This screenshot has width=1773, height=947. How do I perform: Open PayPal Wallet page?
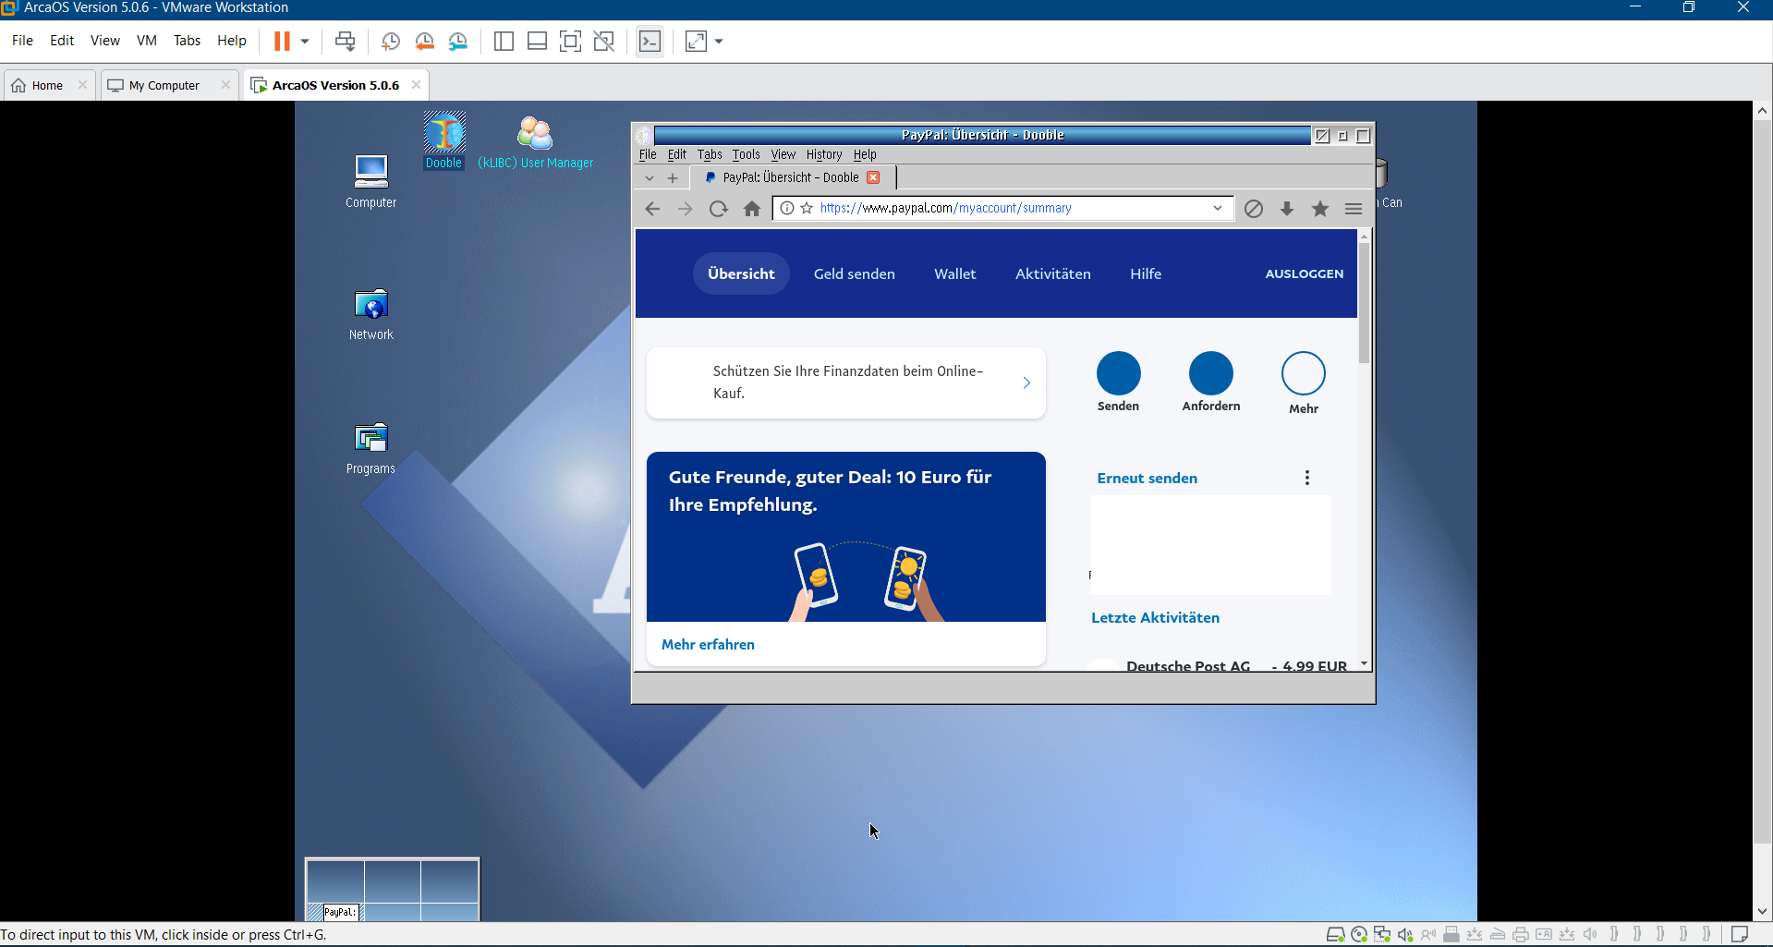954,273
